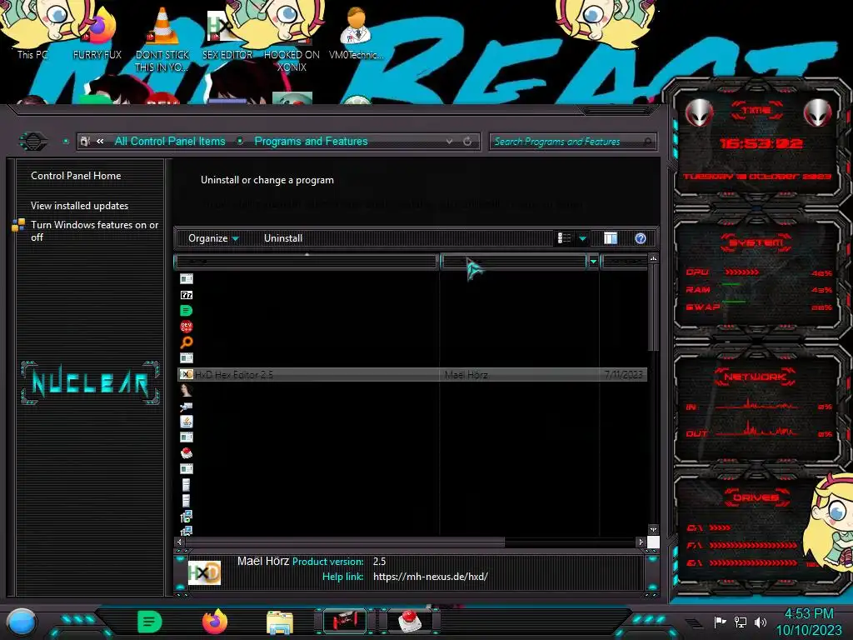Viewport: 853px width, 640px height.
Task: Sort by the Installed On column header
Action: pyautogui.click(x=625, y=262)
